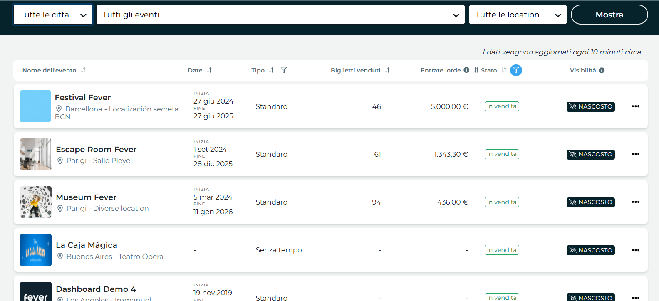
Task: Toggle Nascosto visibility for Dashboard Demo 4
Action: pos(591,297)
